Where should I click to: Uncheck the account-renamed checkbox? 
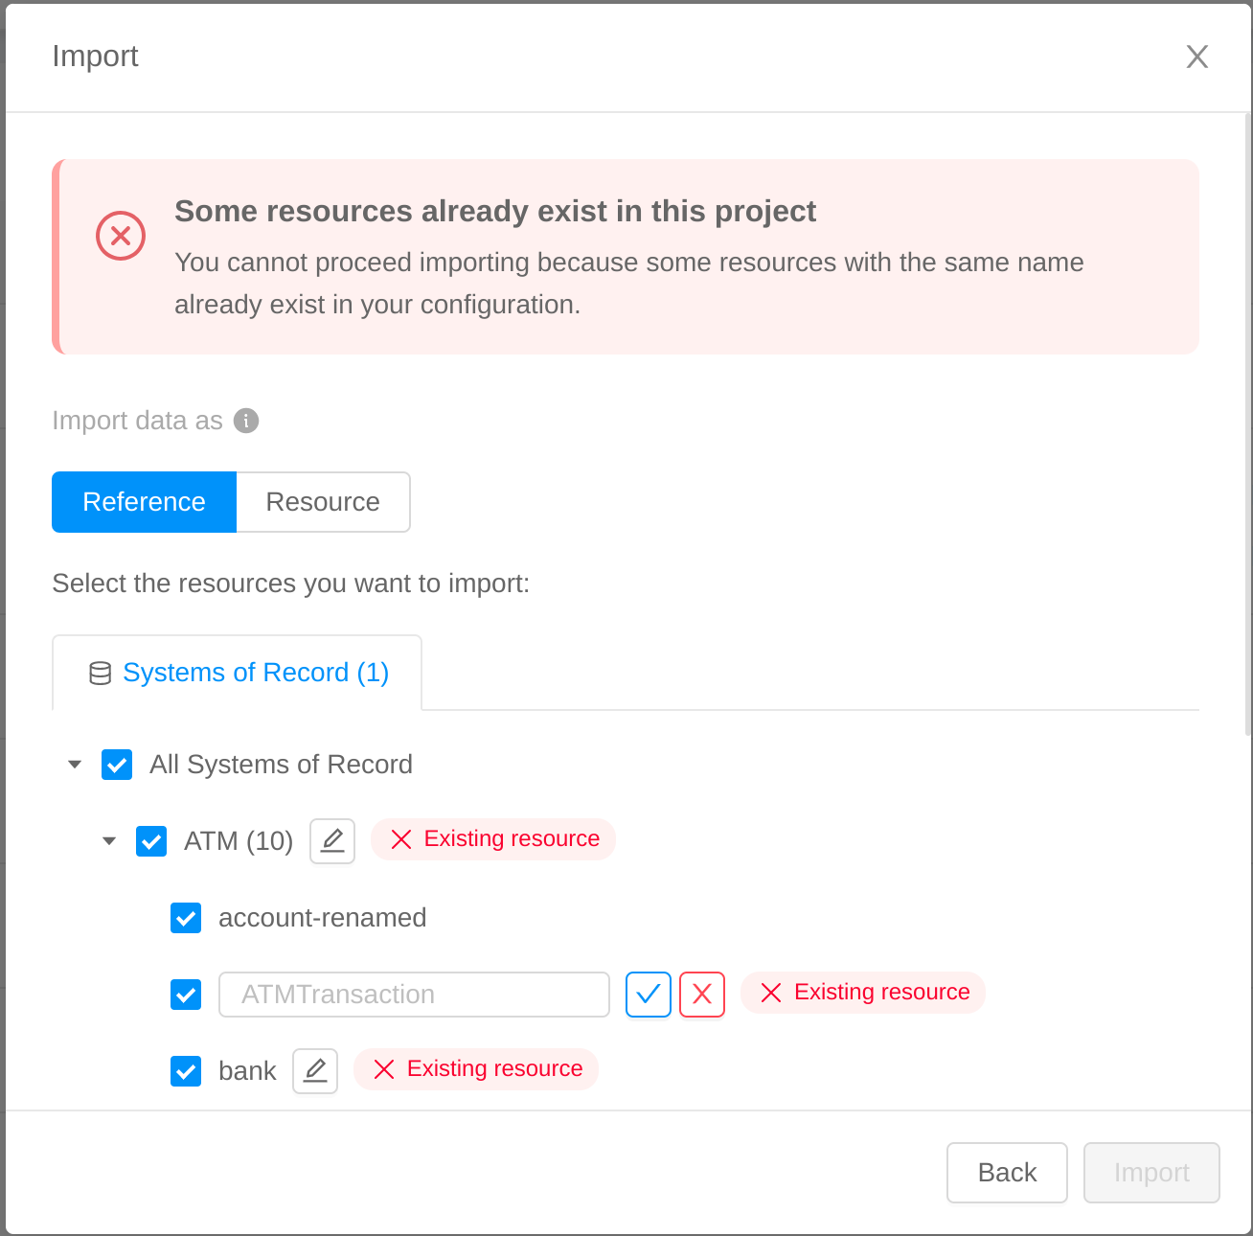pyautogui.click(x=186, y=918)
